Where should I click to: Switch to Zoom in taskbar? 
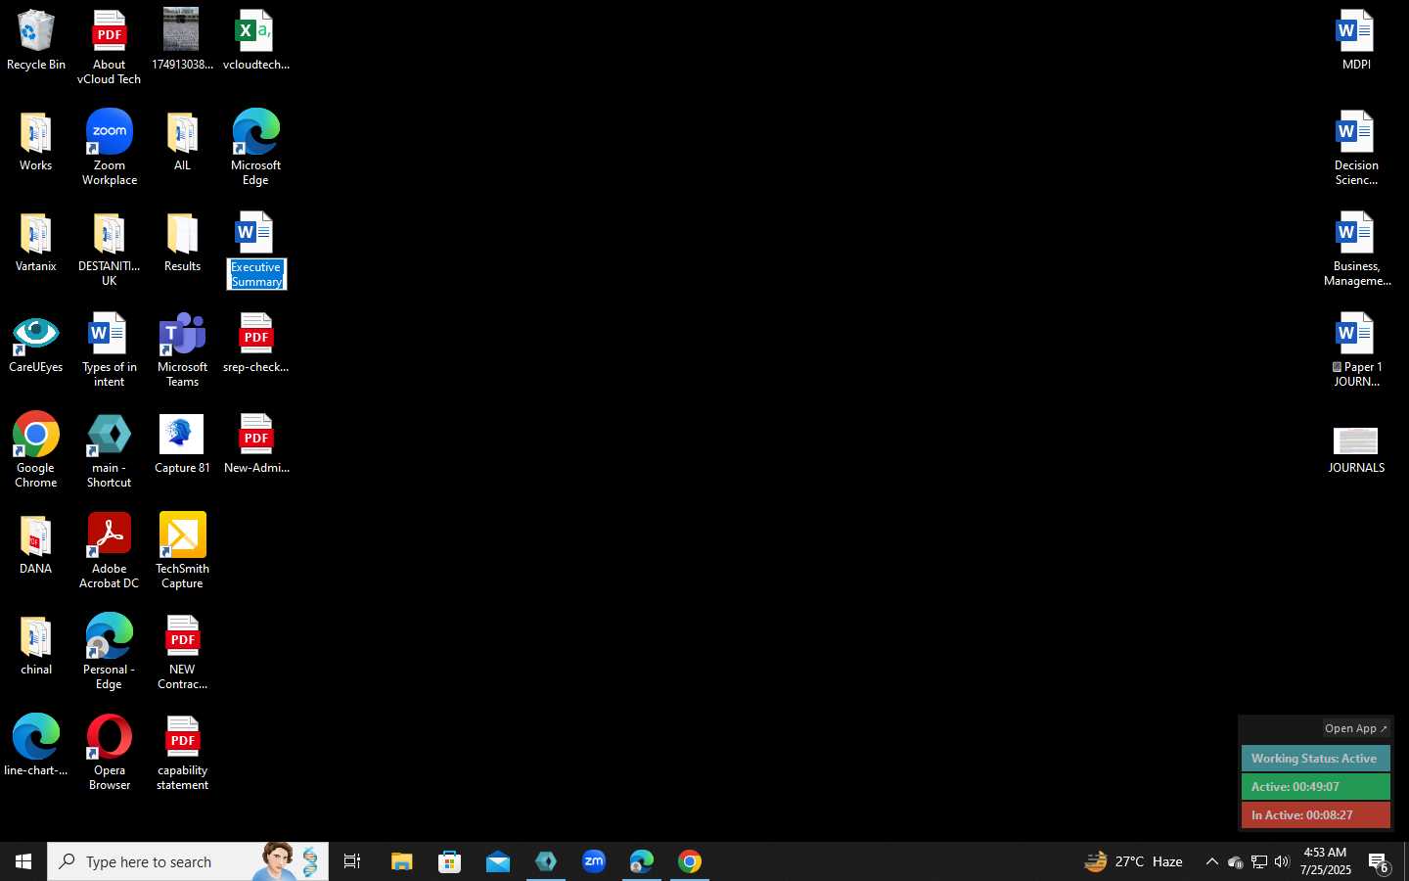(594, 861)
